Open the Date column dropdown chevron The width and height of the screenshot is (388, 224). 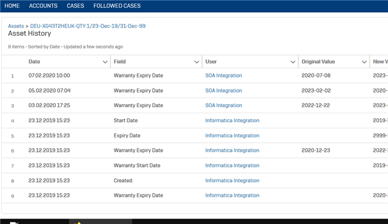[105, 62]
